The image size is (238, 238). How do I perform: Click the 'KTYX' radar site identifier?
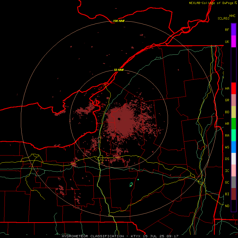136,236
